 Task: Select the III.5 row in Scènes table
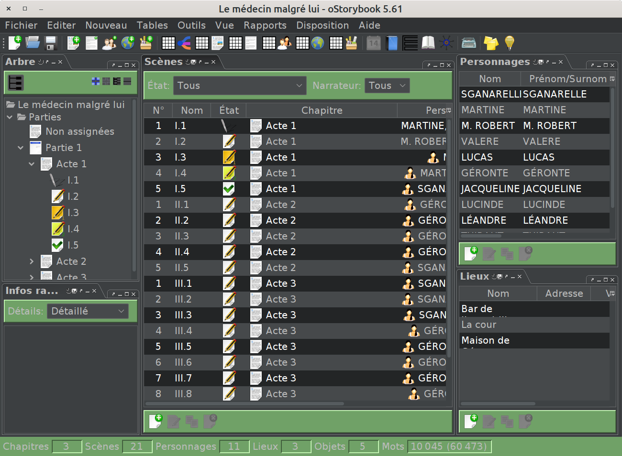[295, 347]
